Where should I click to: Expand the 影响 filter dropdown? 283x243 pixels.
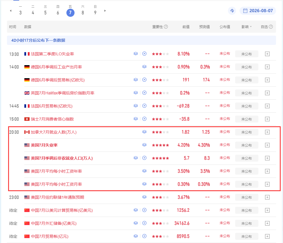[246, 27]
